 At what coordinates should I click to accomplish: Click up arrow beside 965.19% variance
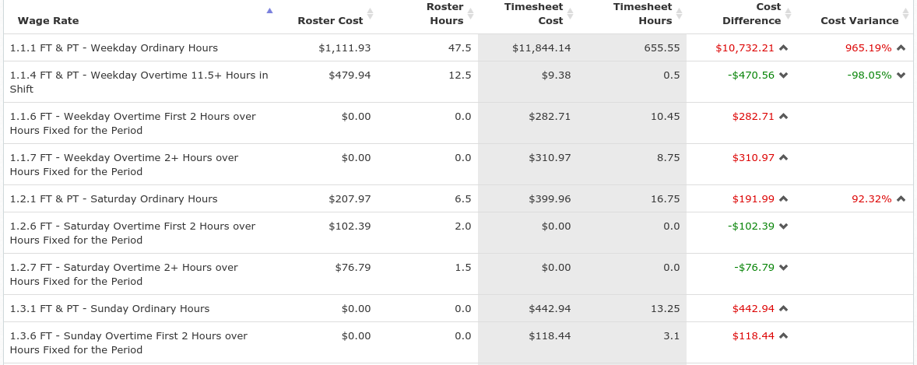(x=901, y=48)
